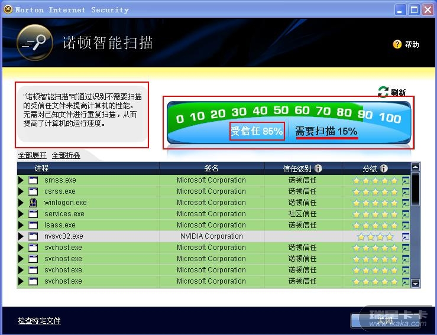Close the Norton Internet Security window
The width and height of the screenshot is (437, 335).
[x=428, y=10]
